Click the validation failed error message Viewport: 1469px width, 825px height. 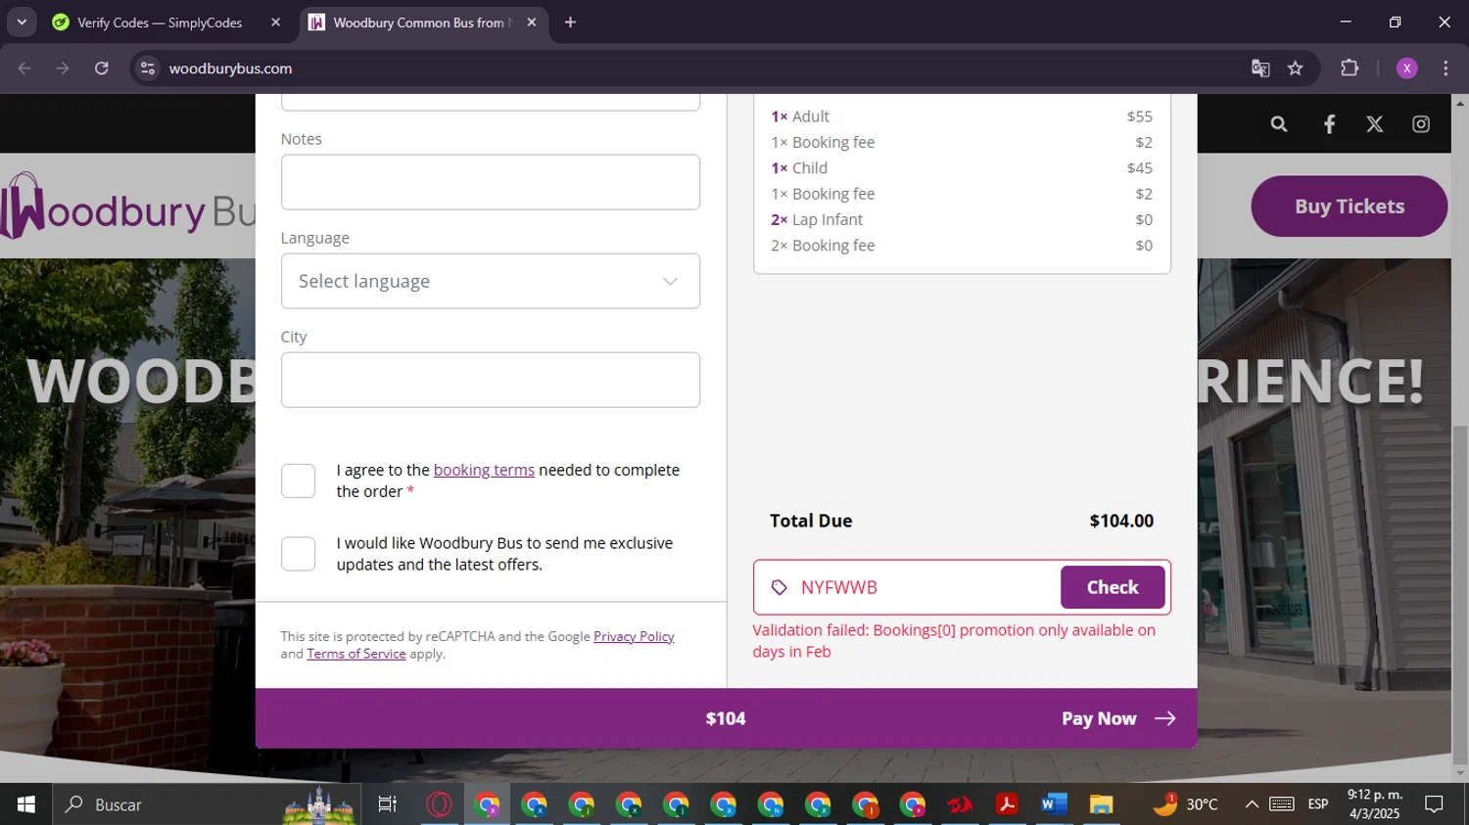[955, 641]
